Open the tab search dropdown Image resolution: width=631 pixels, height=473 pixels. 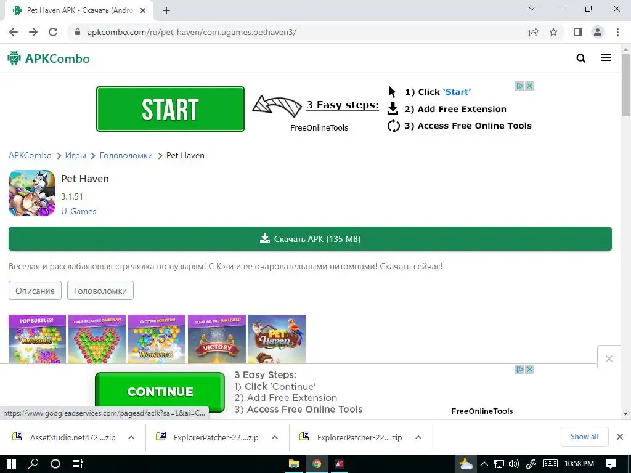tap(532, 9)
